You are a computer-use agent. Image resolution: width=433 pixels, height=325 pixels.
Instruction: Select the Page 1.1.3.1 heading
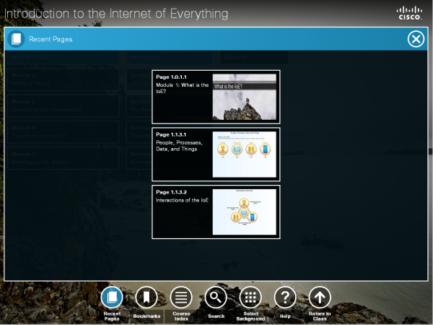tap(171, 135)
